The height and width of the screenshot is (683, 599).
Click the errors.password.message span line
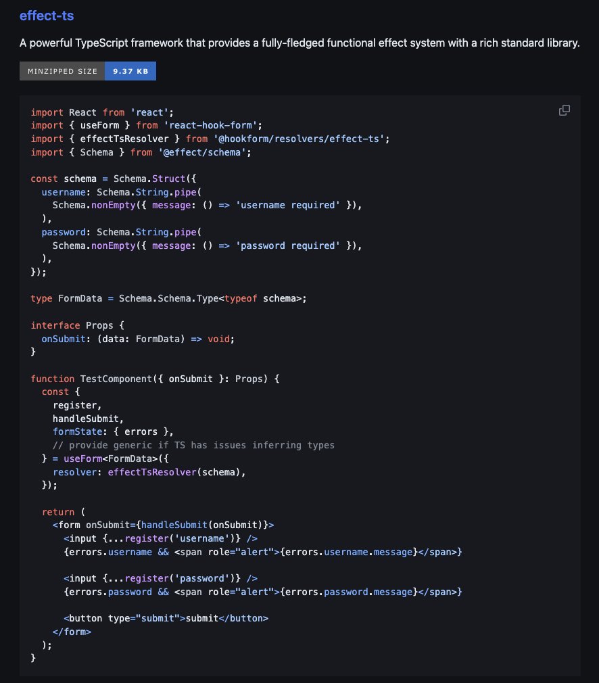263,592
